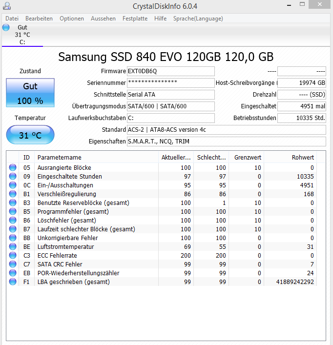Open the Sprache(Language) menu
Viewport: 333px width, 345px height.
click(x=198, y=19)
